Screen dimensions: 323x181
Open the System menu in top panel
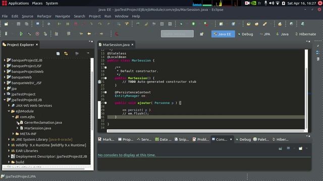[51, 4]
